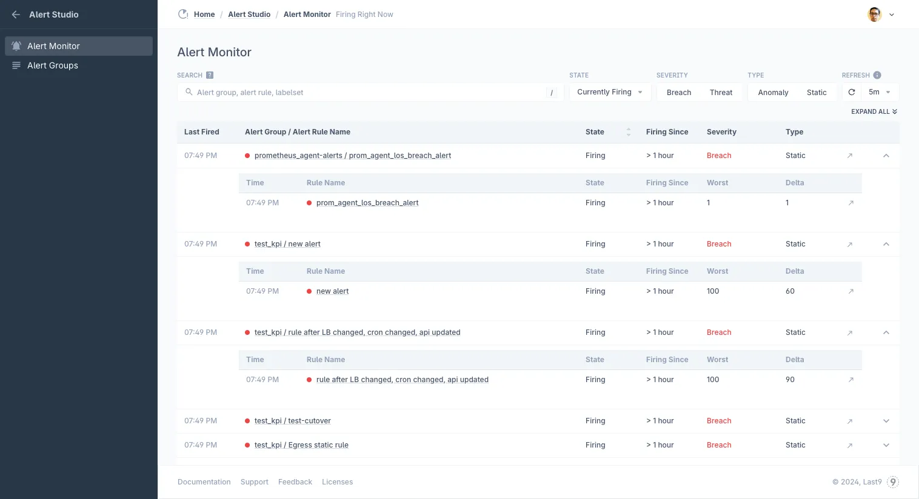Select Alert Monitor in the sidebar
919x499 pixels.
(x=53, y=46)
